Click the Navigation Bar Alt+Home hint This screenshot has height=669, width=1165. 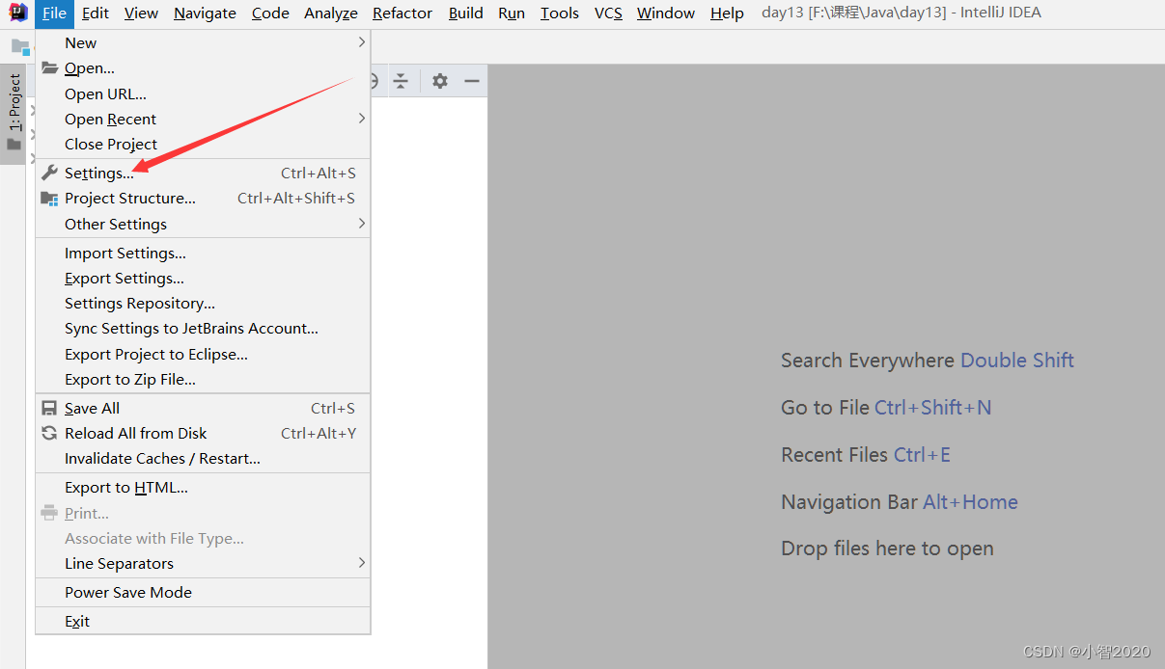coord(900,502)
